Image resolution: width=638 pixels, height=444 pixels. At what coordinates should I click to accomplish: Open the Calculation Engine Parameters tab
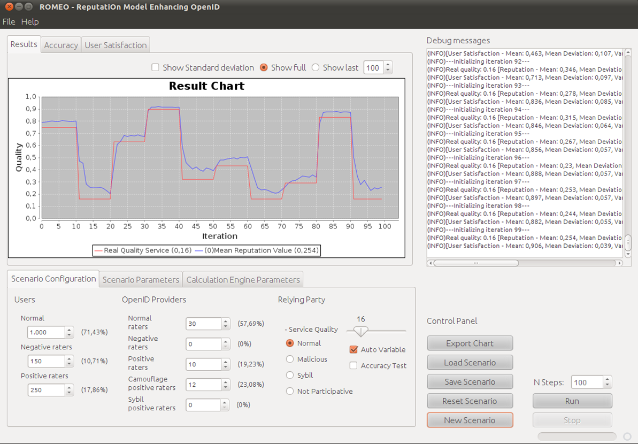point(243,279)
